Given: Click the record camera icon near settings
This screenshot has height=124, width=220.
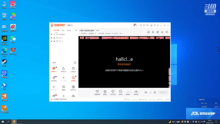Looking at the screenshot, I should 146,92.
